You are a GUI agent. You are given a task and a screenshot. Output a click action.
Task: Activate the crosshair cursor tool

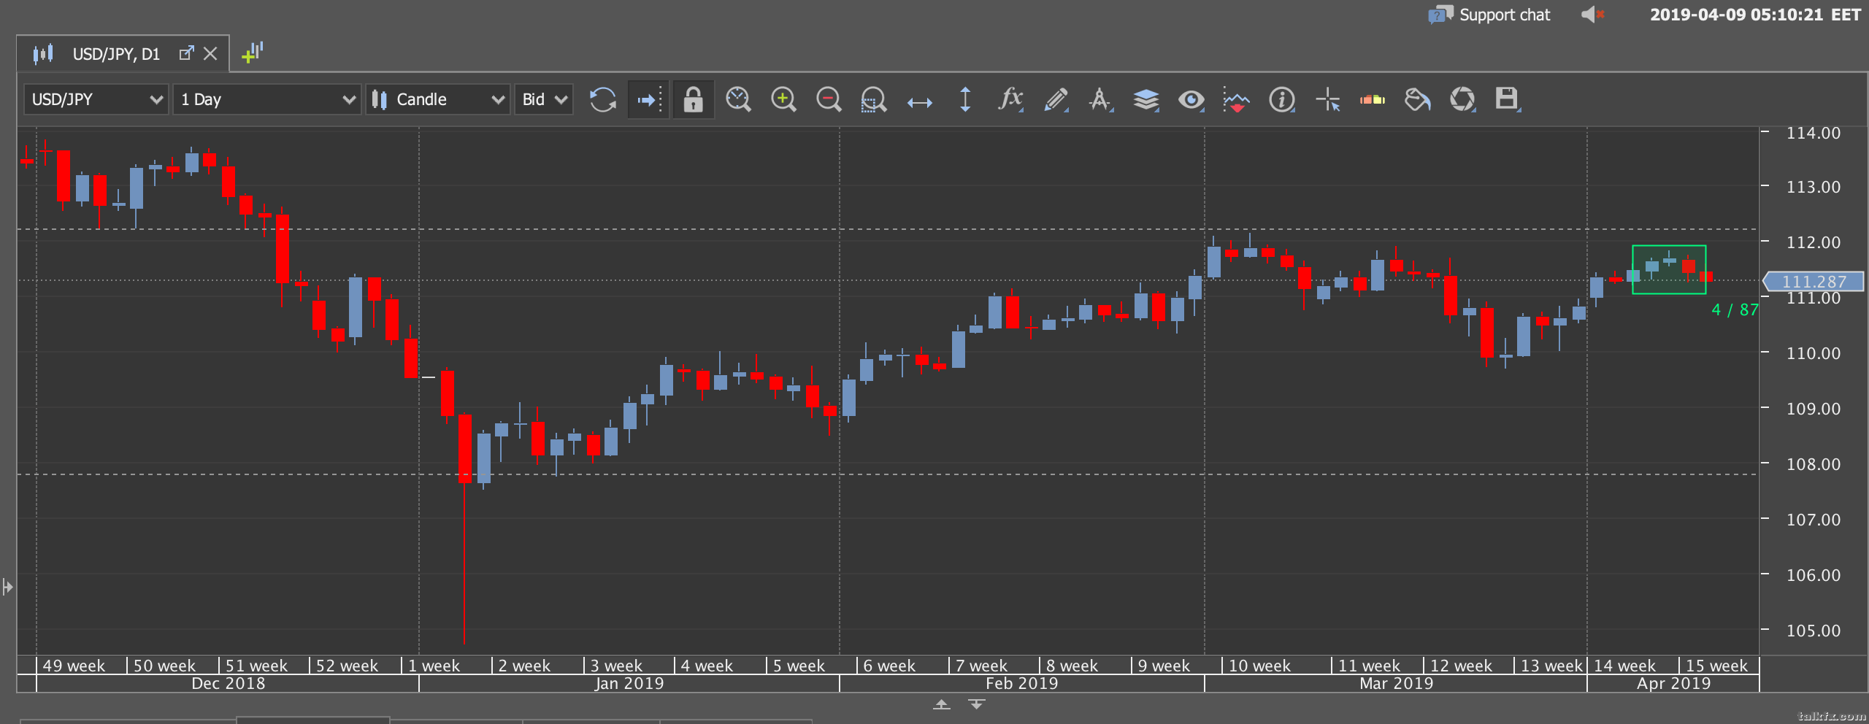[1327, 99]
